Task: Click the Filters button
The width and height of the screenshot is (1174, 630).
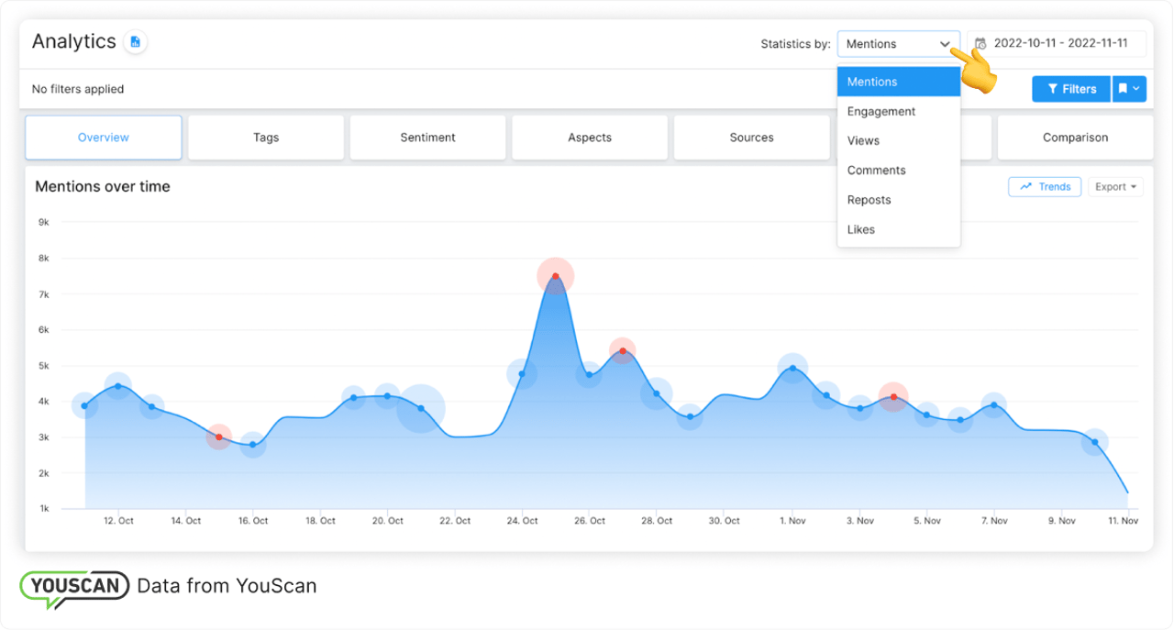Action: 1070,89
